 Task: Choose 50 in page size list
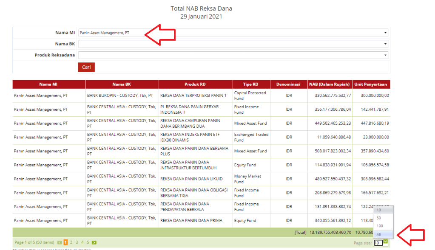pyautogui.click(x=379, y=218)
